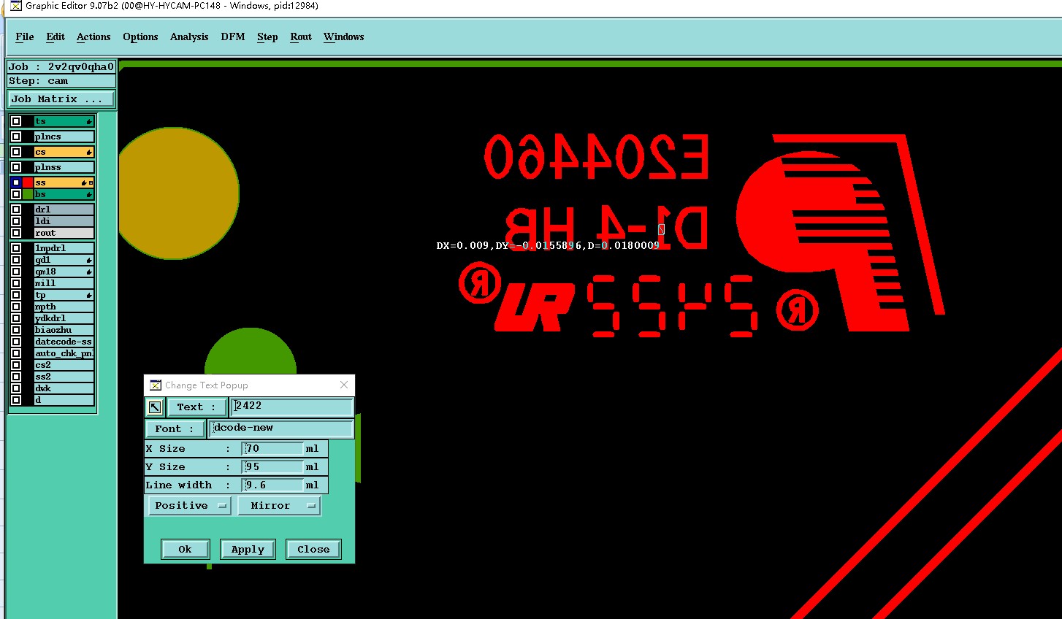The height and width of the screenshot is (619, 1062).
Task: Click the Ok button in Change Text Popup
Action: (x=185, y=549)
